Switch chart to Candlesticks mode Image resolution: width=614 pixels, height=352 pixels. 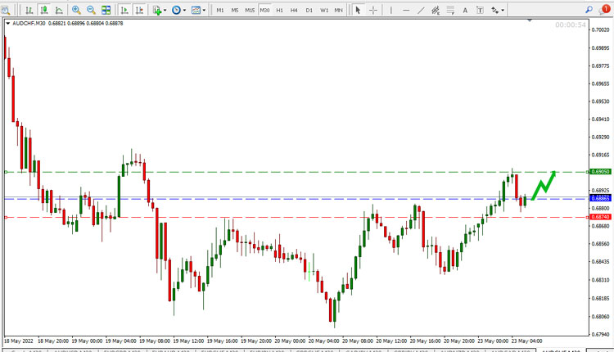pyautogui.click(x=44, y=10)
